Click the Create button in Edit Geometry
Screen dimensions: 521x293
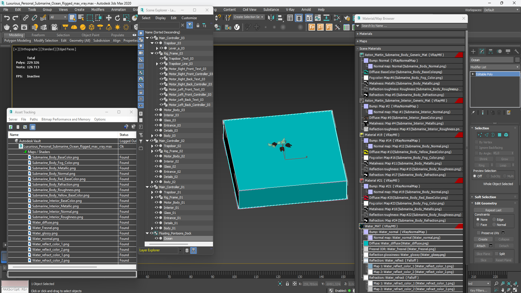coord(483,239)
